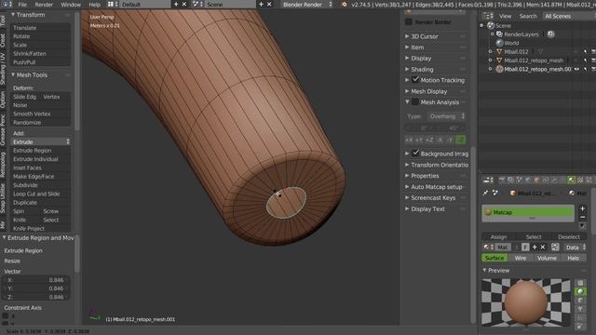Add a material slot with plus
This screenshot has width=596, height=335.
pos(582,208)
